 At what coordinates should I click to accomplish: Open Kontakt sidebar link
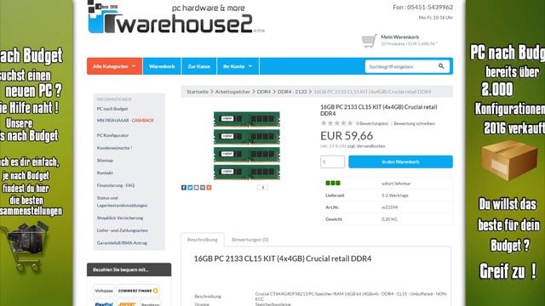point(105,173)
